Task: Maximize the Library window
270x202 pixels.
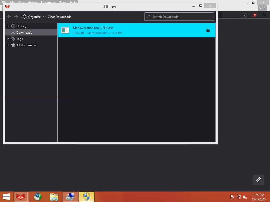Action: pyautogui.click(x=201, y=6)
